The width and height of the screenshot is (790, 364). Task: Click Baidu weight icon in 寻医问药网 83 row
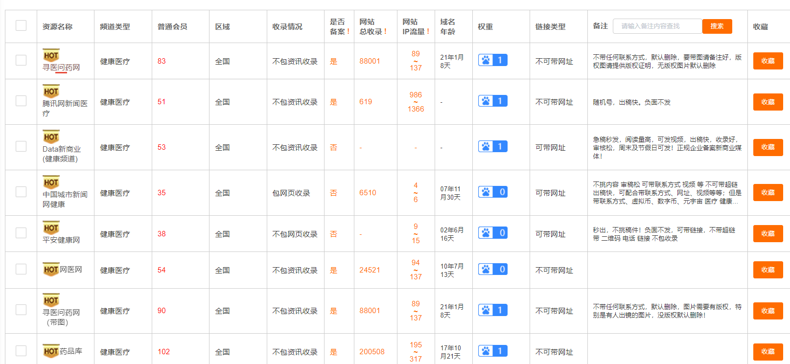tap(492, 60)
